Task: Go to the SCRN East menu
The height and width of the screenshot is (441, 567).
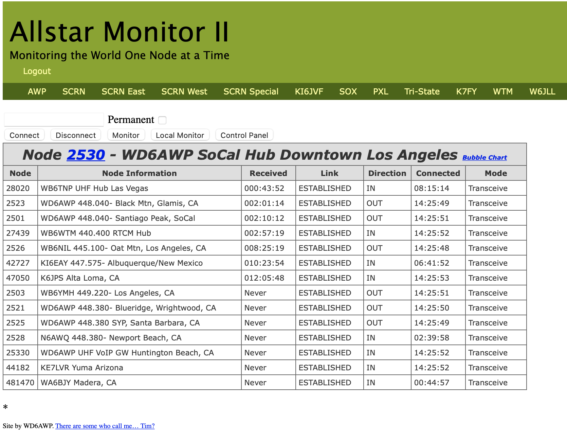Action: tap(123, 92)
